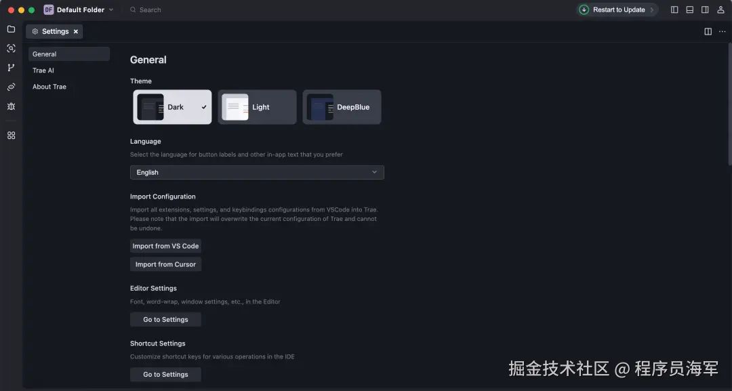The width and height of the screenshot is (732, 391).
Task: Click the Dark theme preview thumbnail
Action: 150,107
